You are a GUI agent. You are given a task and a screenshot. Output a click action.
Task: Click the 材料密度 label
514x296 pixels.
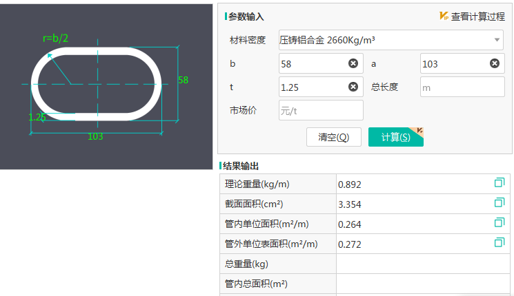(248, 40)
